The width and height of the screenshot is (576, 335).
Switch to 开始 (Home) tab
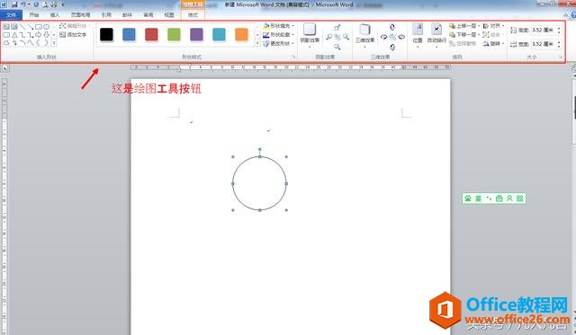coord(34,15)
